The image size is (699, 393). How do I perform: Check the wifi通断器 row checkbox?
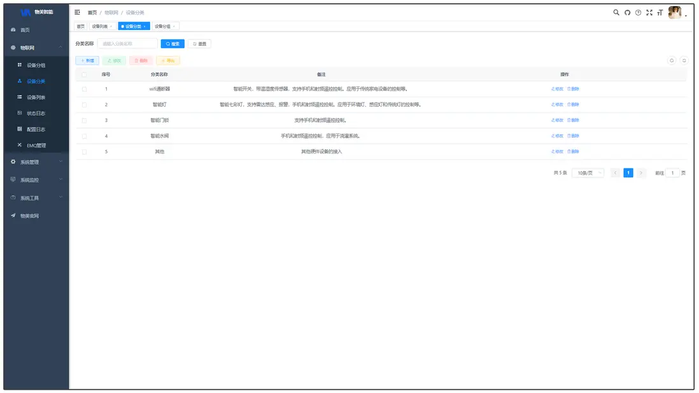(x=84, y=89)
